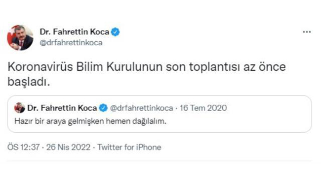Click the small avatar in the quoted tweet

tap(20, 108)
